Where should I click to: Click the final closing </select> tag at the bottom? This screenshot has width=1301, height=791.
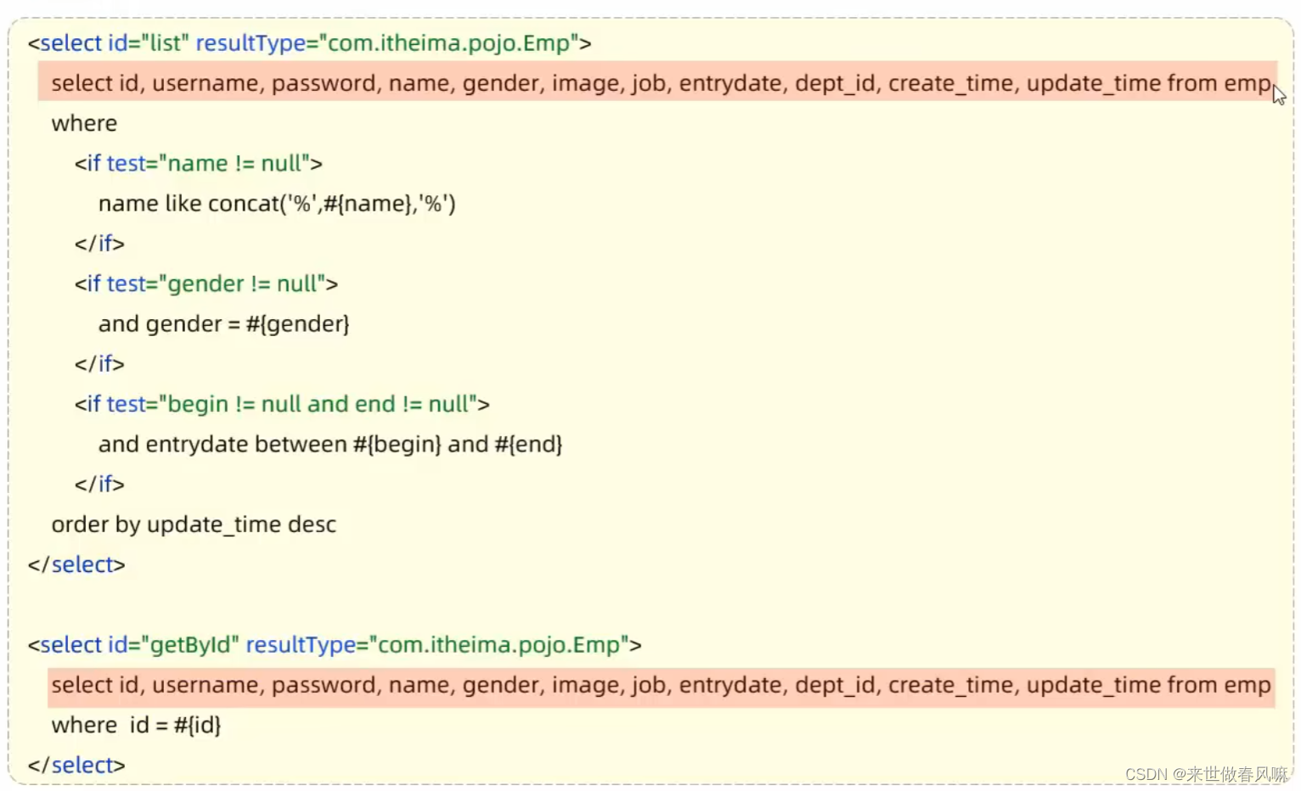tap(76, 765)
